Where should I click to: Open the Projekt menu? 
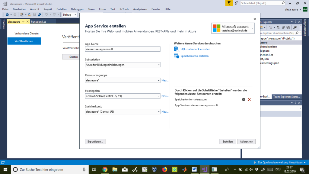click(48, 9)
